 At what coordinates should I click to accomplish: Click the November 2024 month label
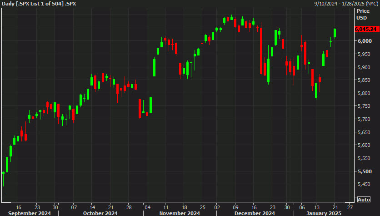[x=180, y=213]
